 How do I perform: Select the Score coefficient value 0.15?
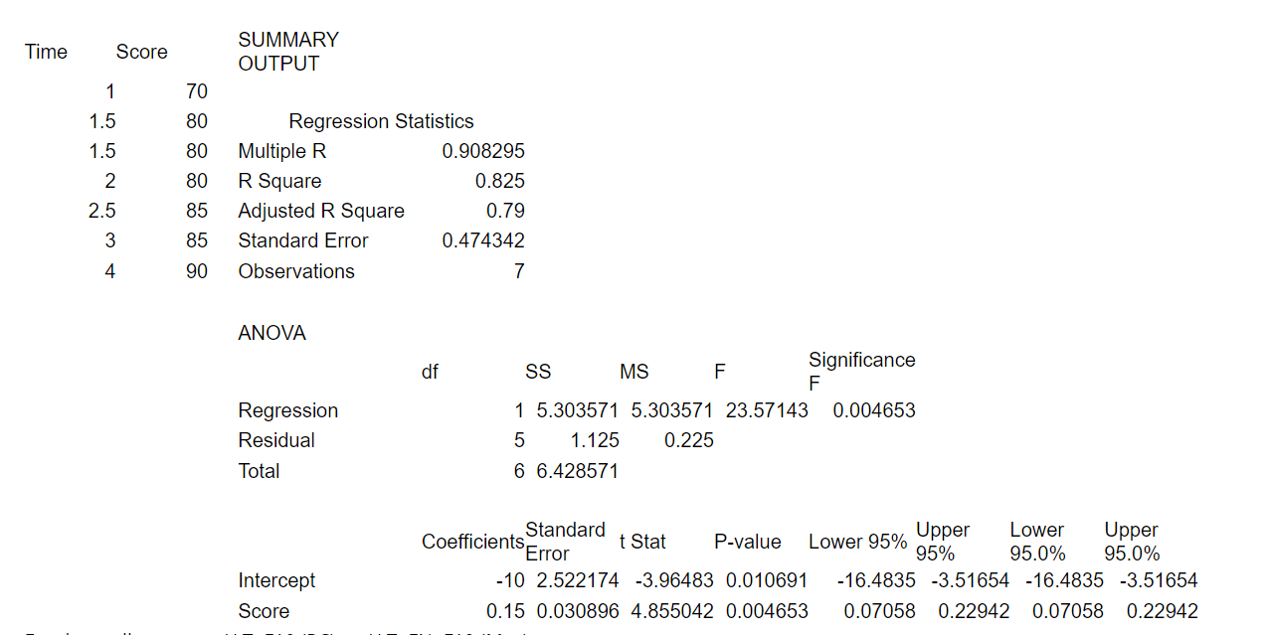(505, 611)
